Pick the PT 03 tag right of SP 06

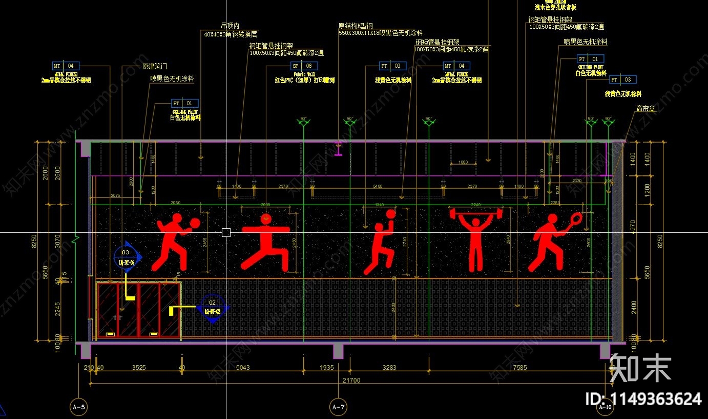pyautogui.click(x=393, y=66)
